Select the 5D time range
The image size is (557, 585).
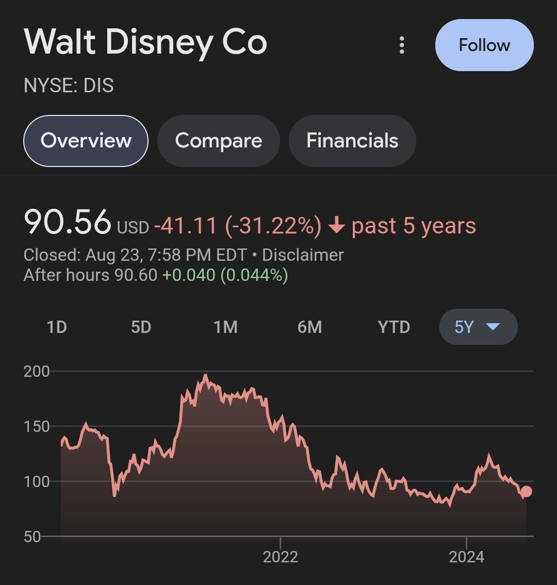point(141,327)
